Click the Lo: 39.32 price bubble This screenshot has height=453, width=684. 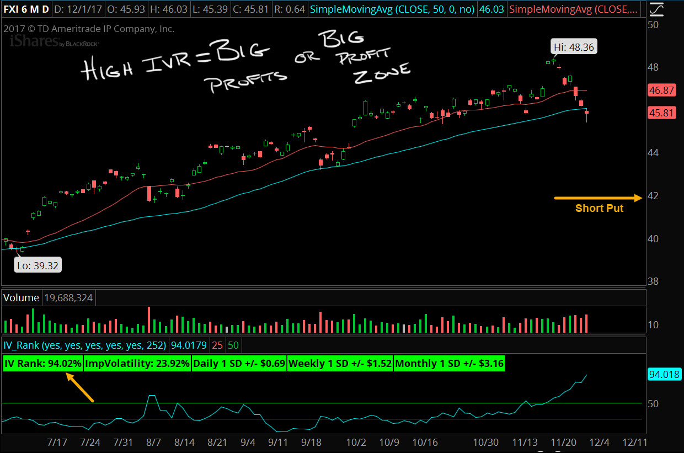(38, 265)
